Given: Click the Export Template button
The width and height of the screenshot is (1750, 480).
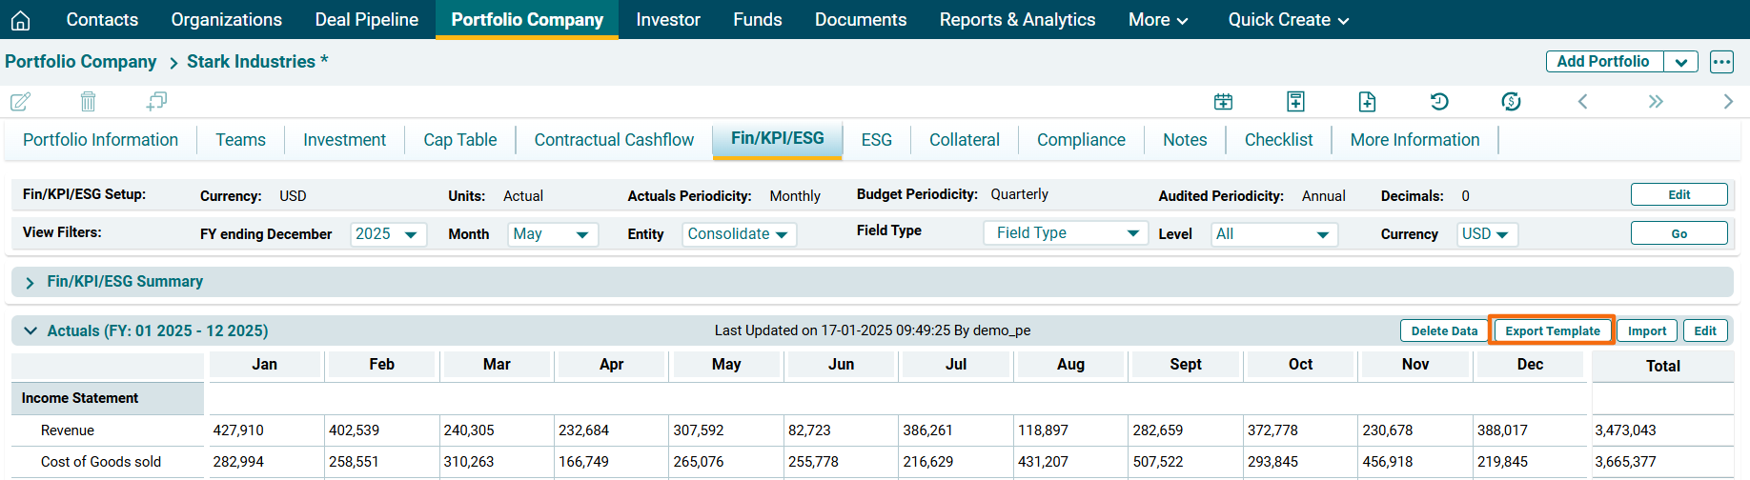Looking at the screenshot, I should coord(1552,330).
